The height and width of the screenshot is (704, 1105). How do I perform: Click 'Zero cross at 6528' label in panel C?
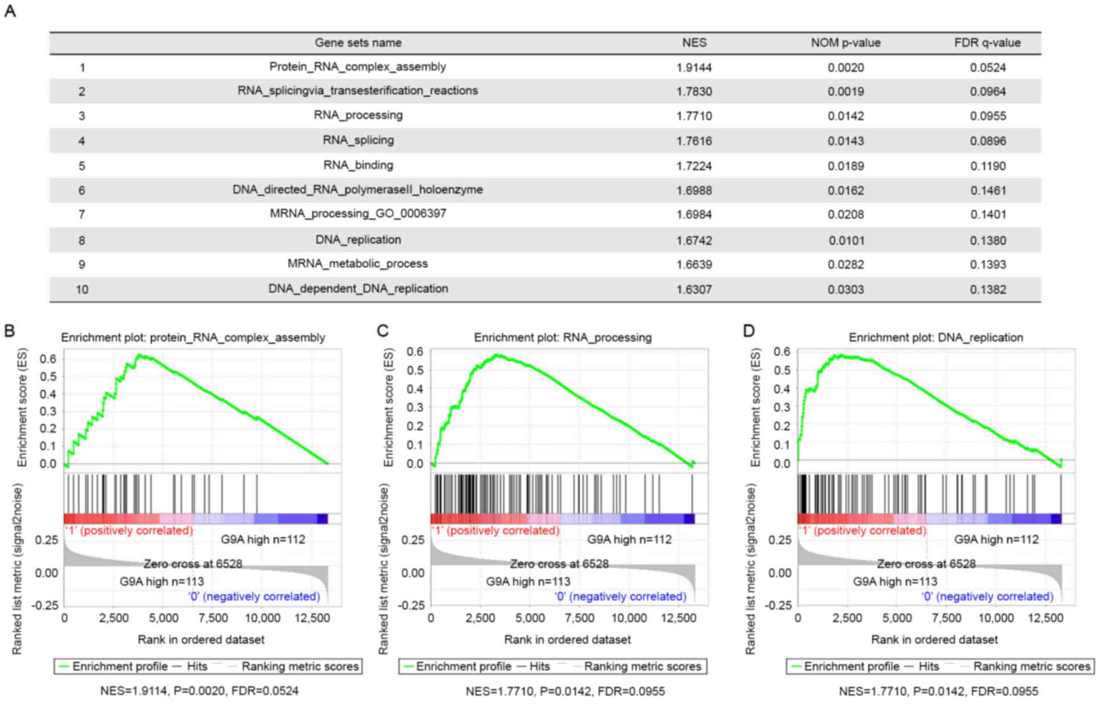559,564
